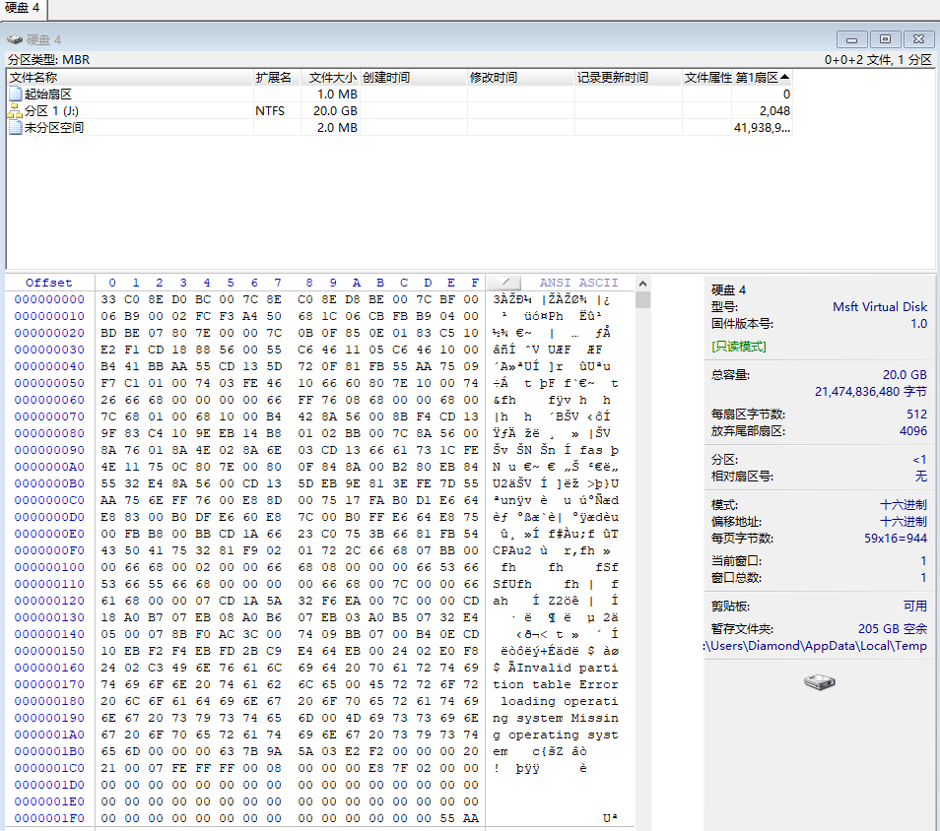The image size is (940, 831).
Task: Click the 2,048 first sector cell
Action: (x=774, y=111)
